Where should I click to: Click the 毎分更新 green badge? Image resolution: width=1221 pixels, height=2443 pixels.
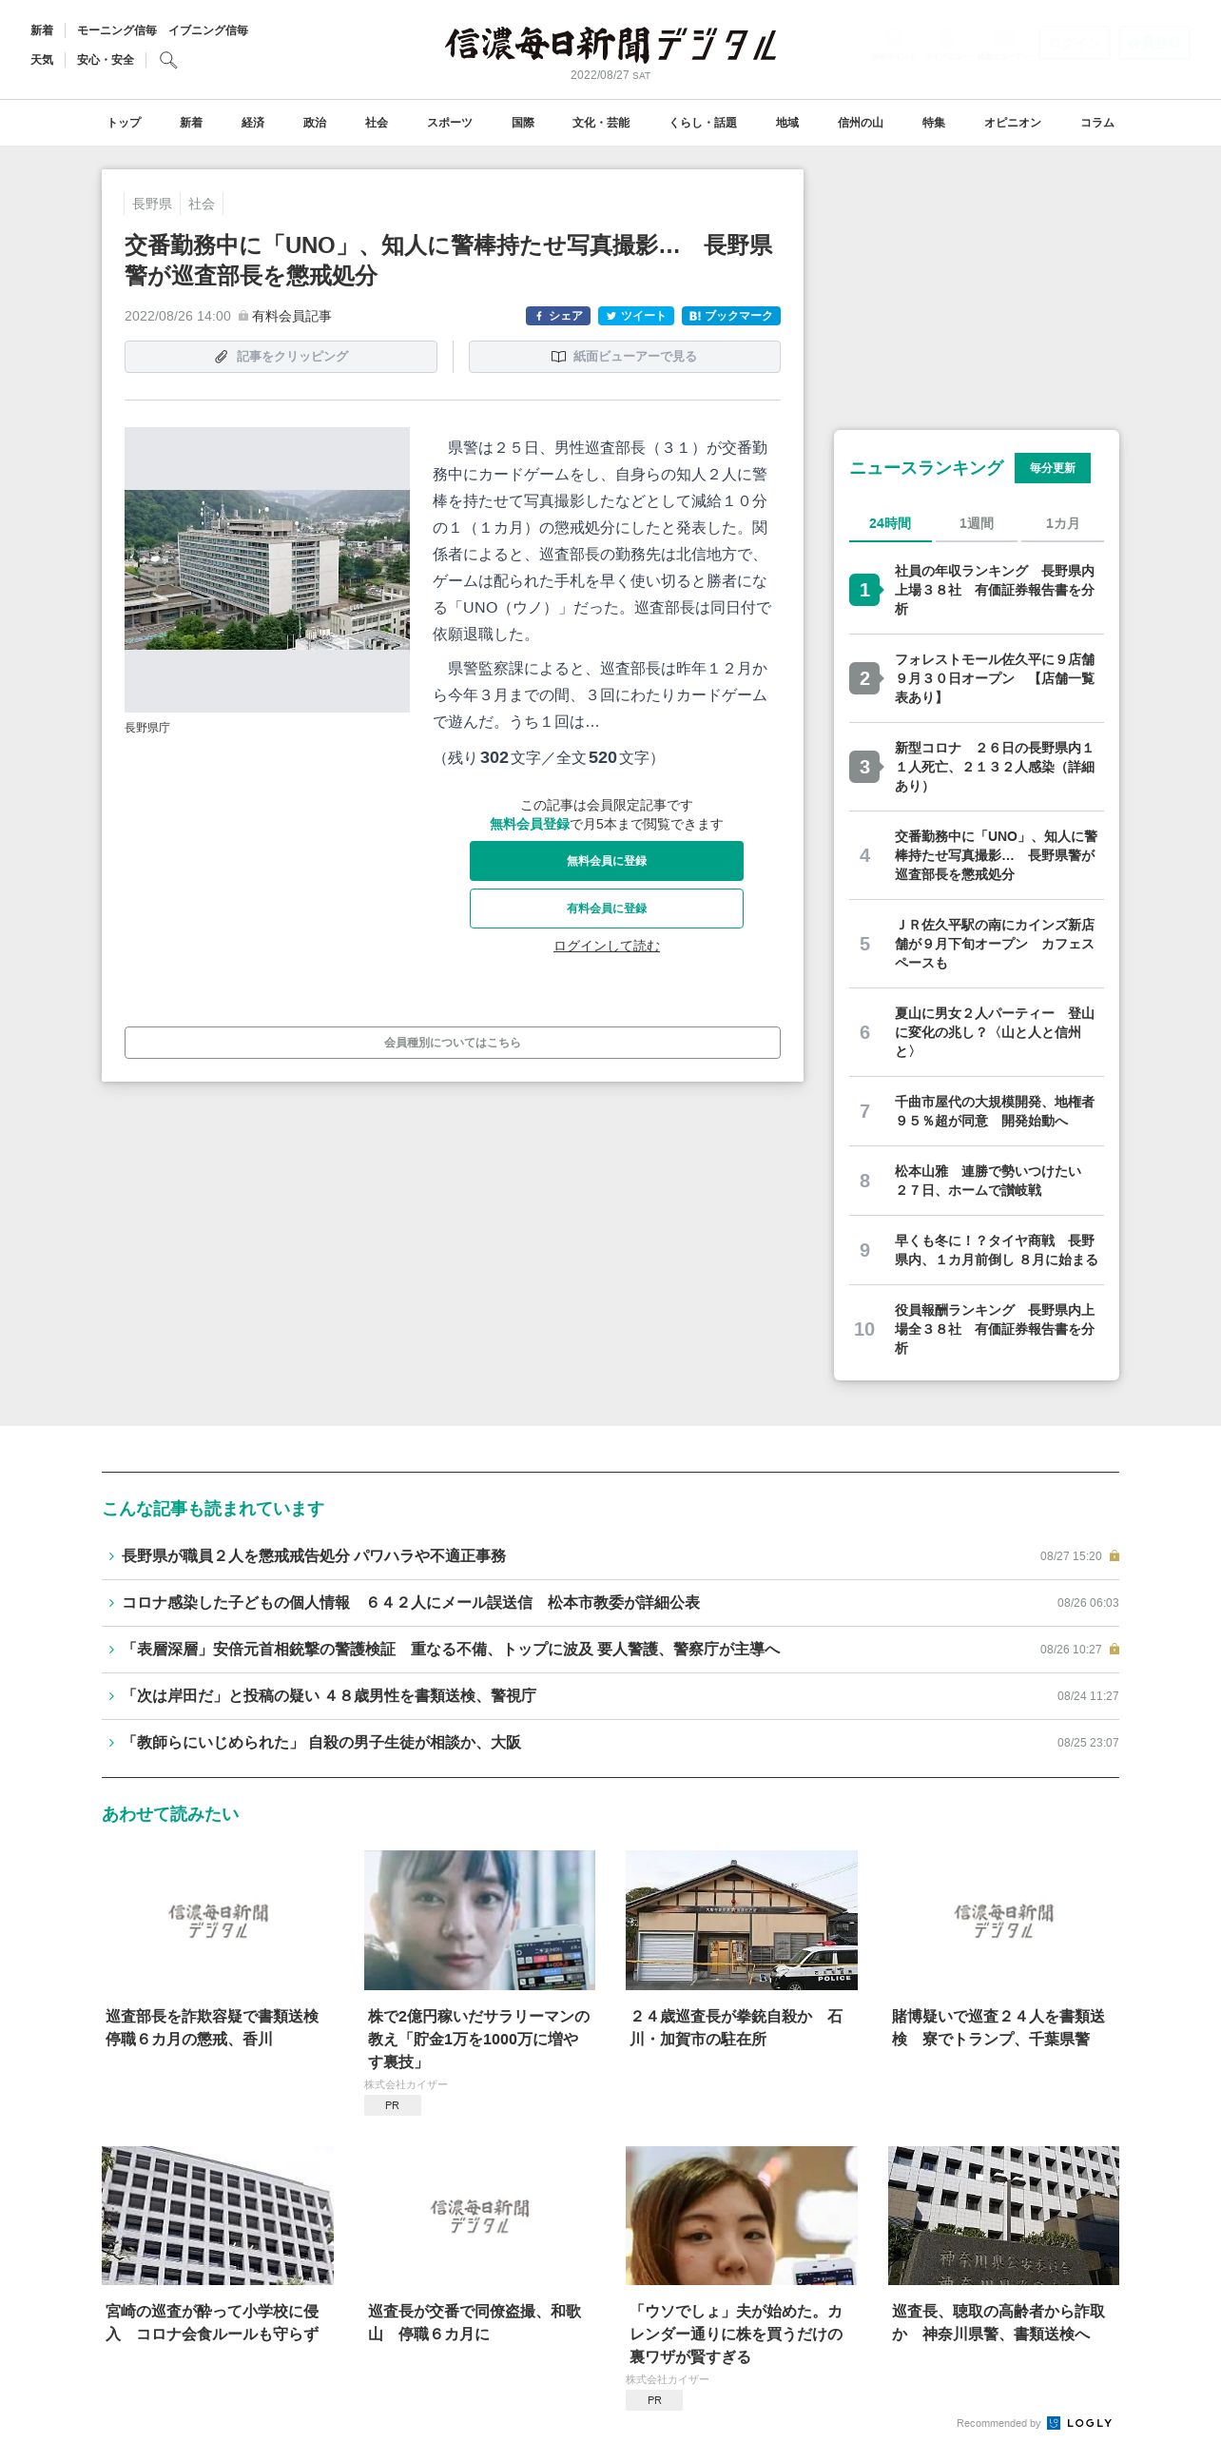(1053, 468)
